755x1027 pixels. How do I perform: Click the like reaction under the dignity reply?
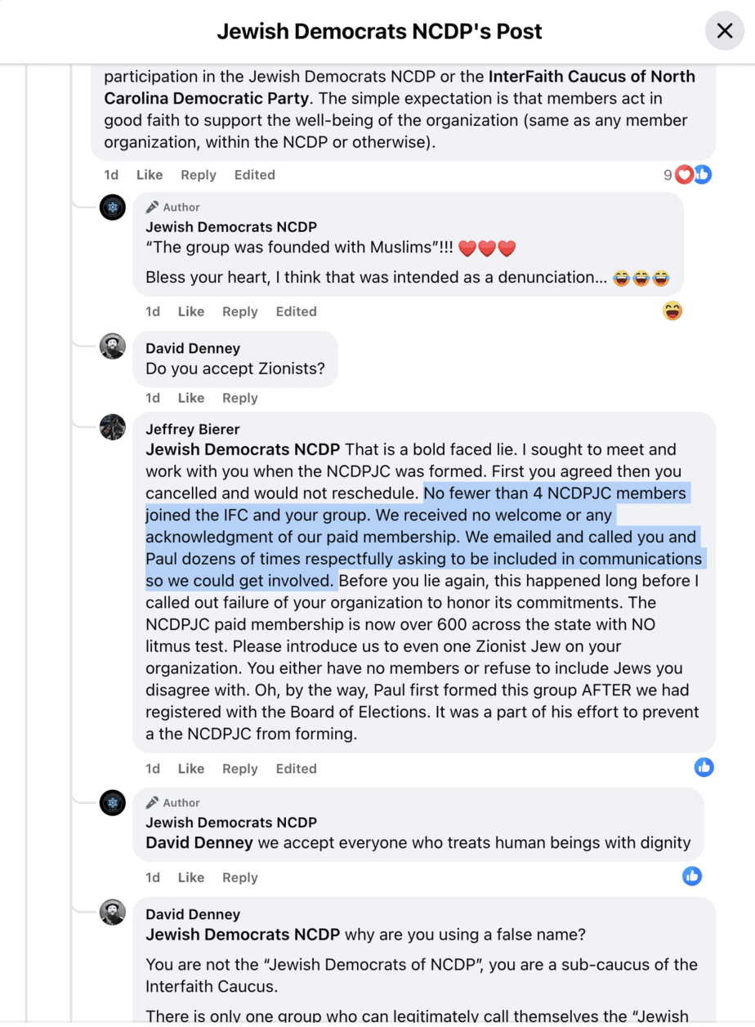point(692,877)
